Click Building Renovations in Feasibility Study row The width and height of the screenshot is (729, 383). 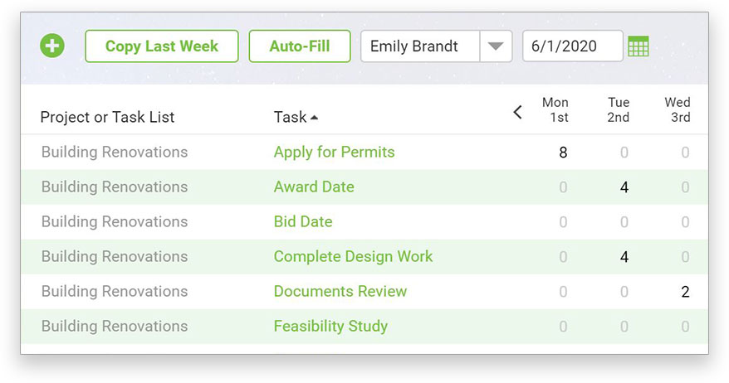click(115, 326)
